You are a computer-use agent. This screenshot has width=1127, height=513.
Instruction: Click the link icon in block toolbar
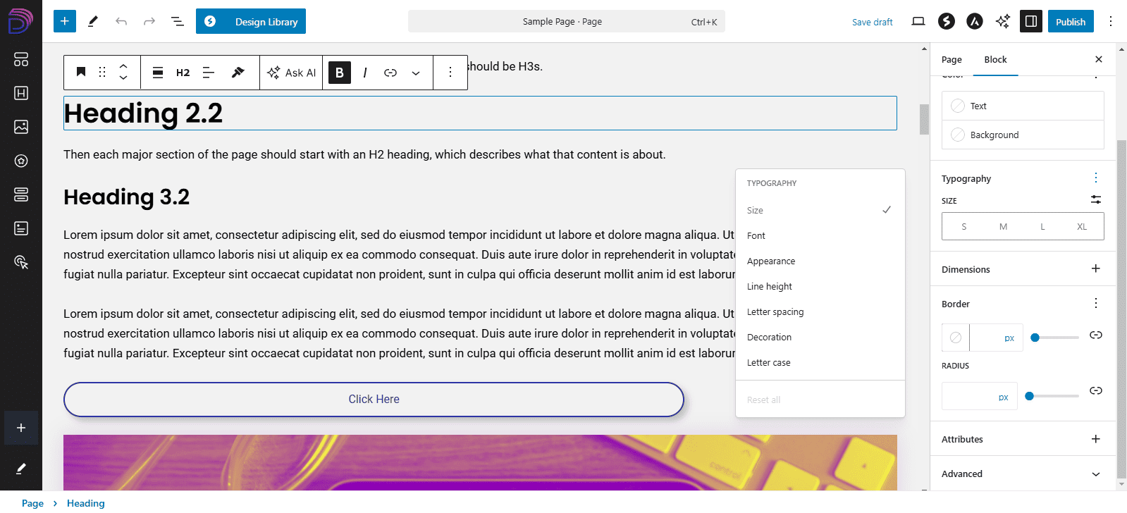[x=390, y=73]
